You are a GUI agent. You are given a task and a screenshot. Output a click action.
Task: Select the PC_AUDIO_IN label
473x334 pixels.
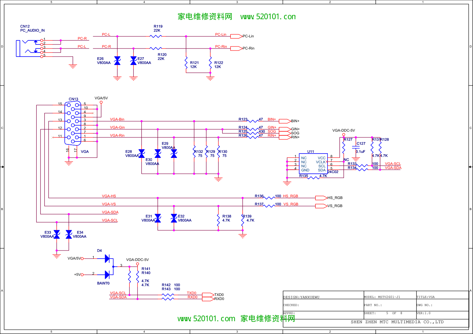32,30
